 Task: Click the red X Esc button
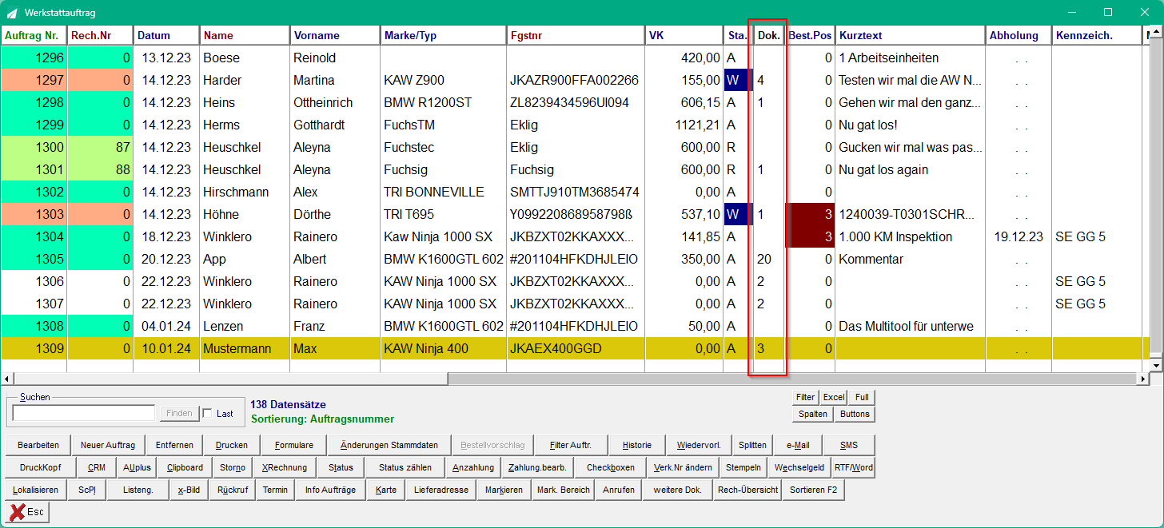click(x=28, y=512)
